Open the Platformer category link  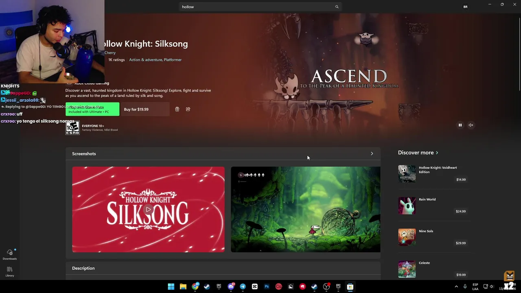coord(173,60)
